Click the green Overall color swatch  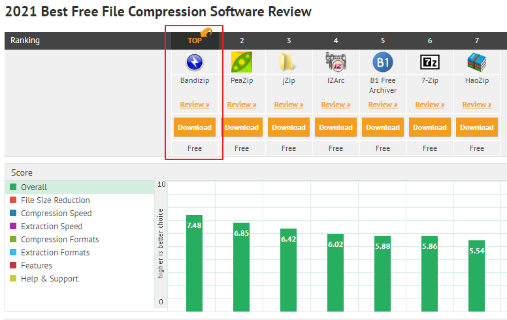coord(13,187)
